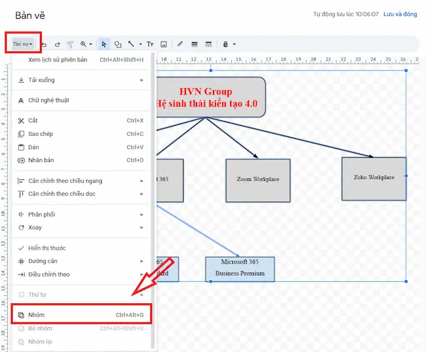Open Căn chỉnh theo chiều ngang submenu

[x=81, y=181]
